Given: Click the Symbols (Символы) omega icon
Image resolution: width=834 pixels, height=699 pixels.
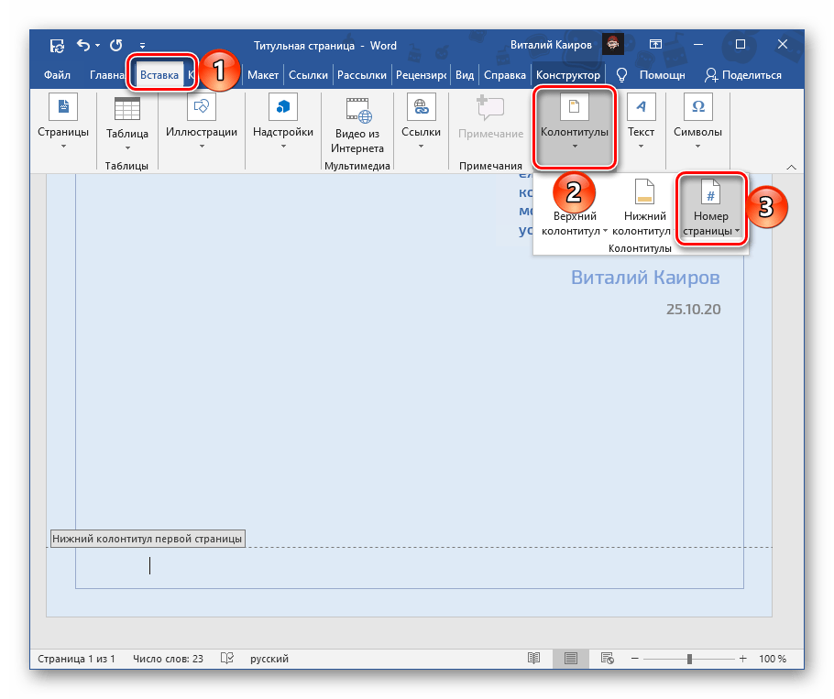Looking at the screenshot, I should 697,108.
